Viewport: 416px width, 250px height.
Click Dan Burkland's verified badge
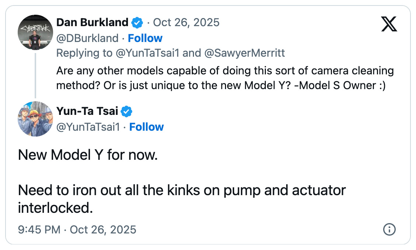(138, 23)
